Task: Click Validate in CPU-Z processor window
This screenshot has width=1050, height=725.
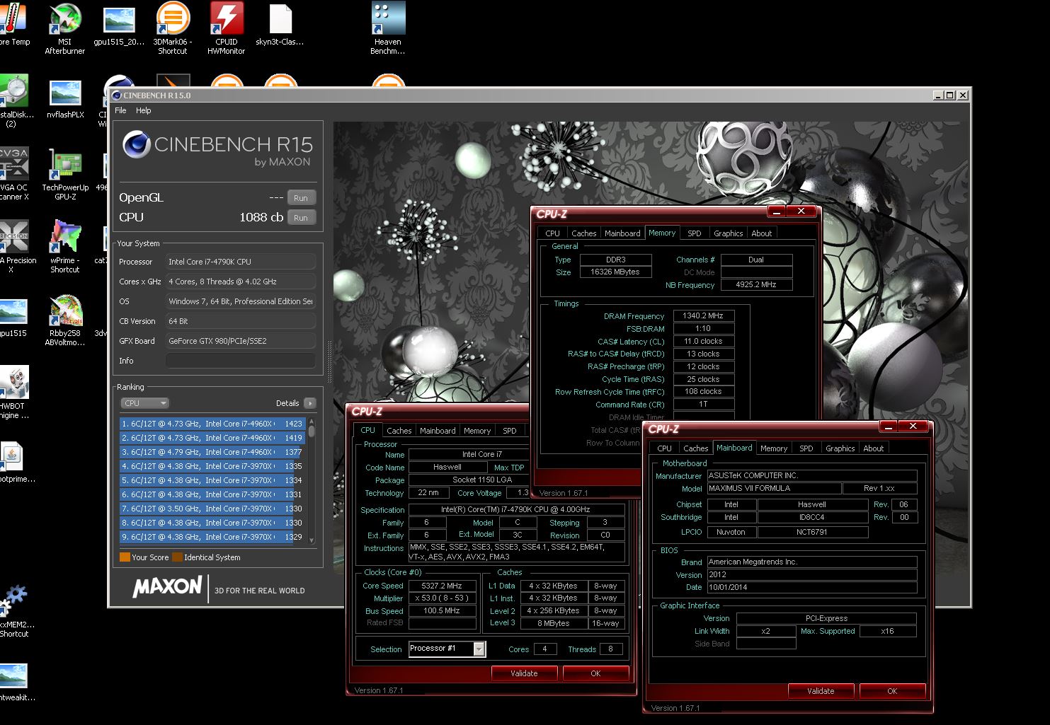Action: pyautogui.click(x=524, y=673)
